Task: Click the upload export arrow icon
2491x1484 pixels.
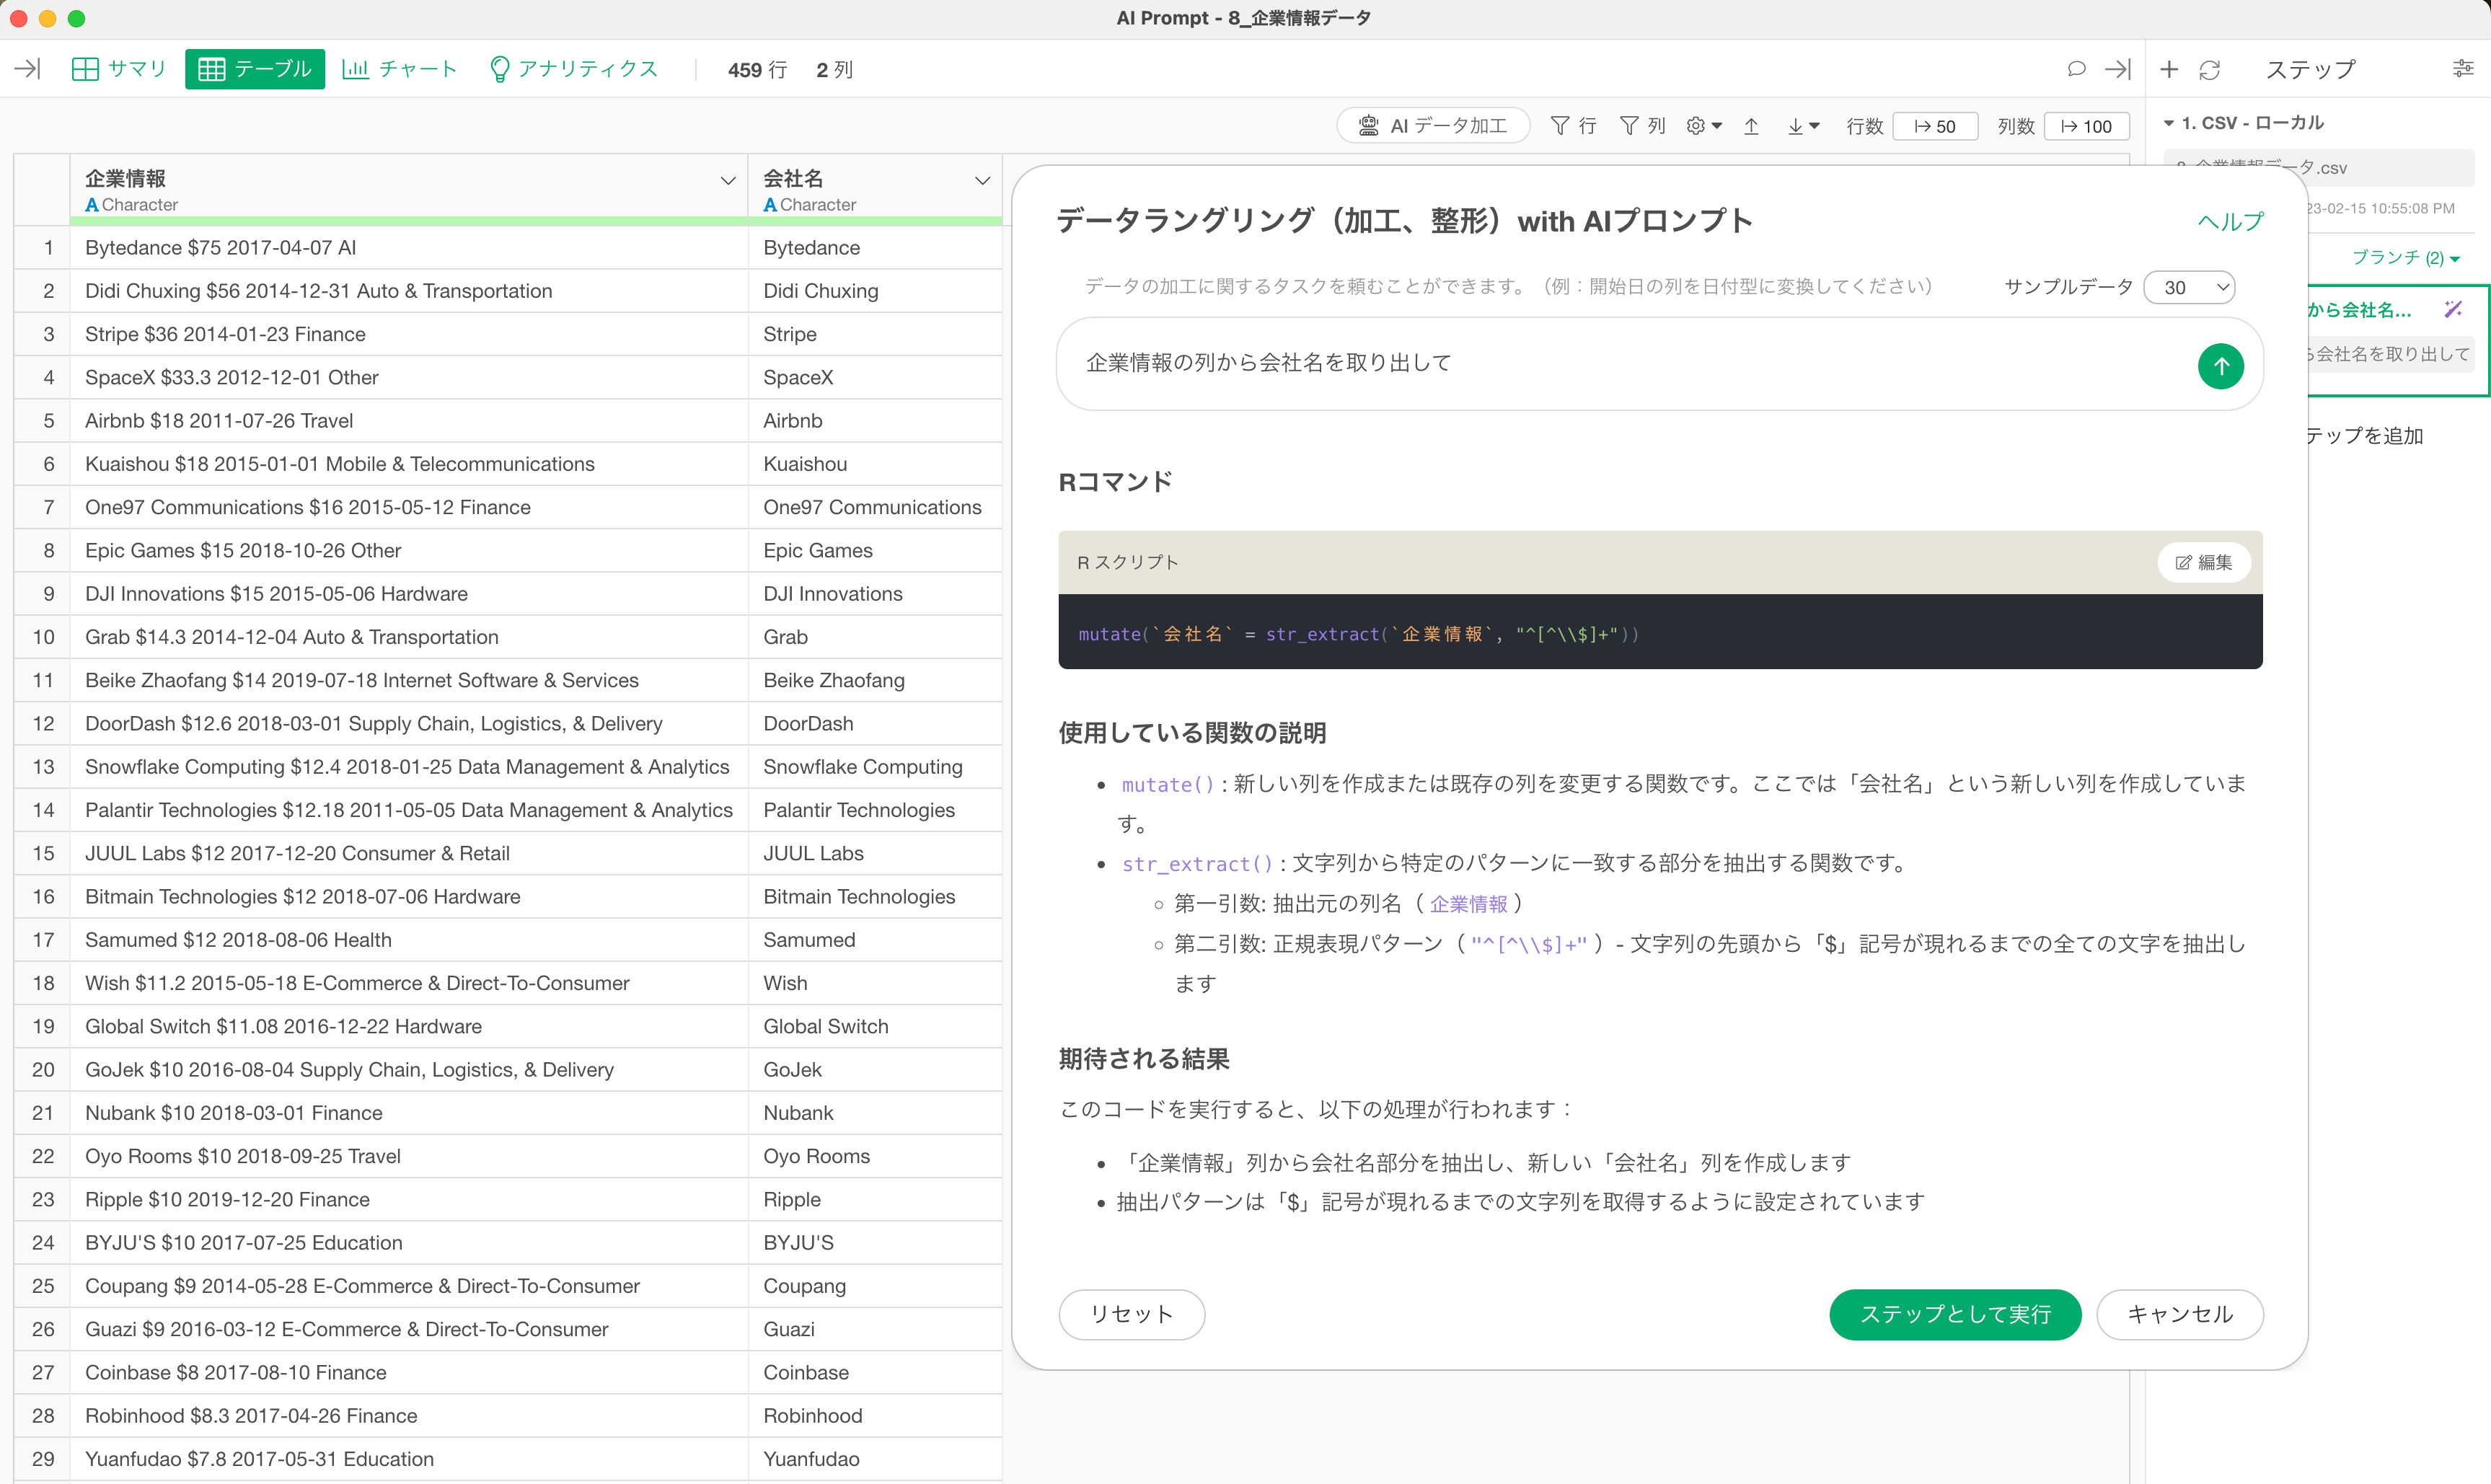Action: click(1751, 126)
